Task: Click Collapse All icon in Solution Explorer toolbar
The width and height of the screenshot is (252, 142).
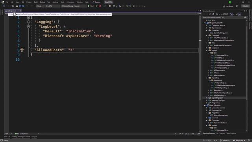Action: click(x=224, y=14)
